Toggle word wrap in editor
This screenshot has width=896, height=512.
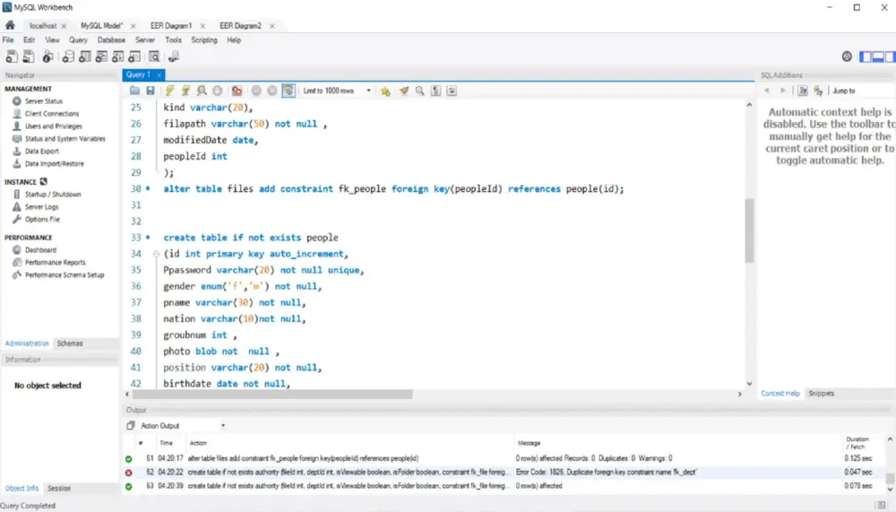pos(452,91)
